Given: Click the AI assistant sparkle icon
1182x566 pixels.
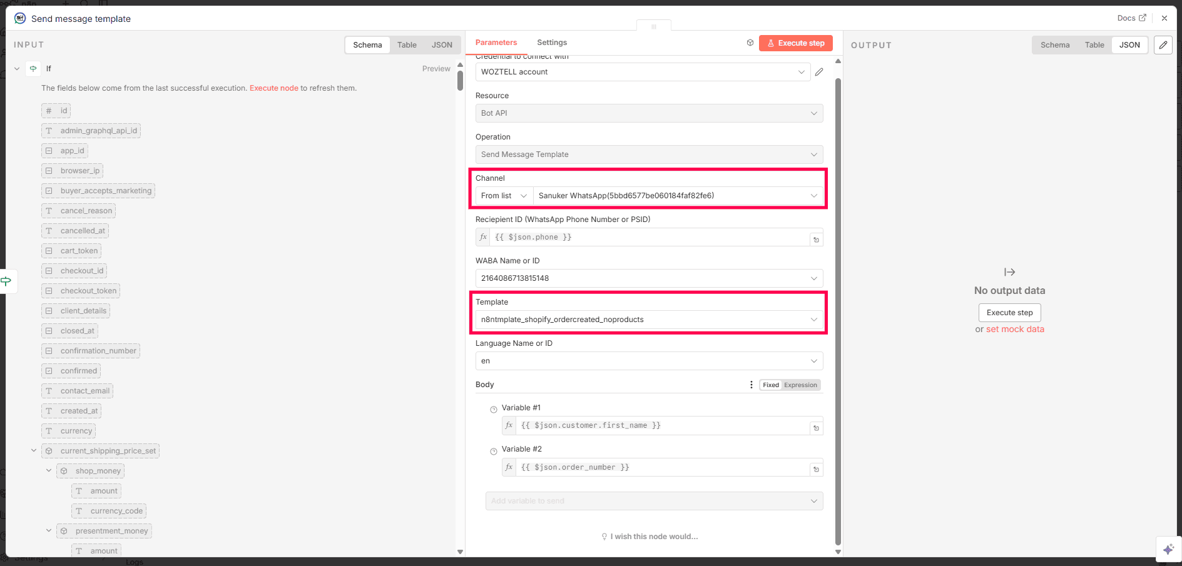Looking at the screenshot, I should [x=1168, y=549].
